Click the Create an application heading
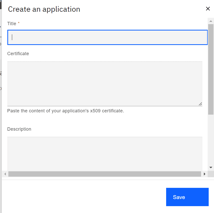Viewport: 214px width, 213px height. click(x=44, y=9)
